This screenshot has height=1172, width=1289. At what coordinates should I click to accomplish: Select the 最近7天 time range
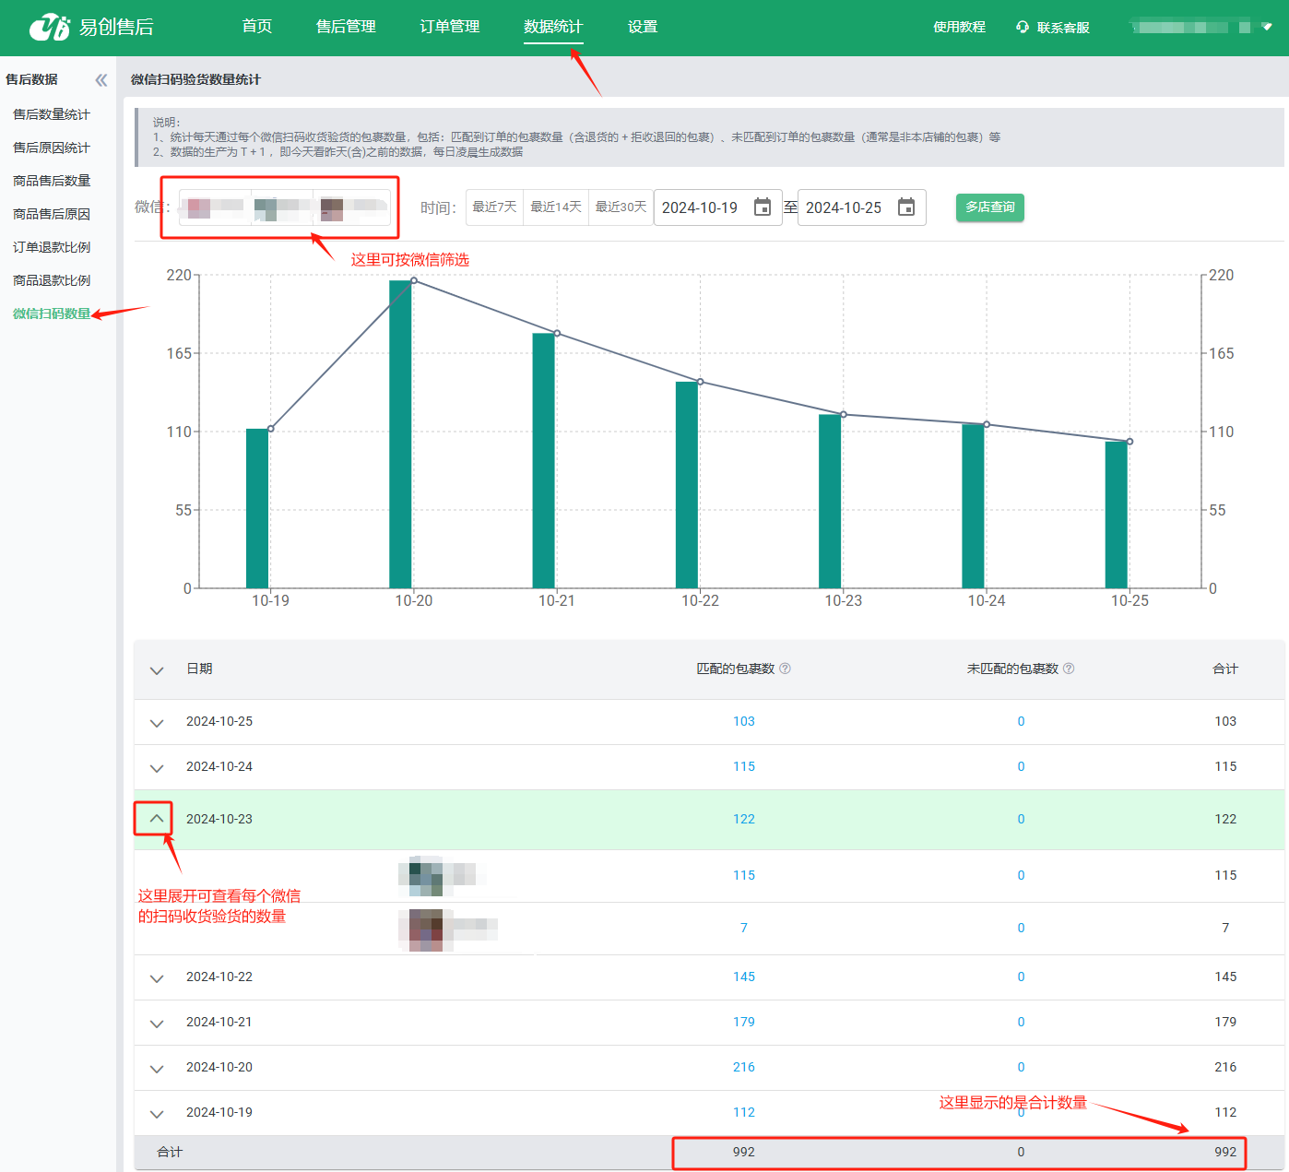click(x=494, y=207)
